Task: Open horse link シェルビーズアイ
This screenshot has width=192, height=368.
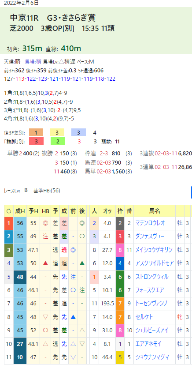Action: click(x=152, y=330)
